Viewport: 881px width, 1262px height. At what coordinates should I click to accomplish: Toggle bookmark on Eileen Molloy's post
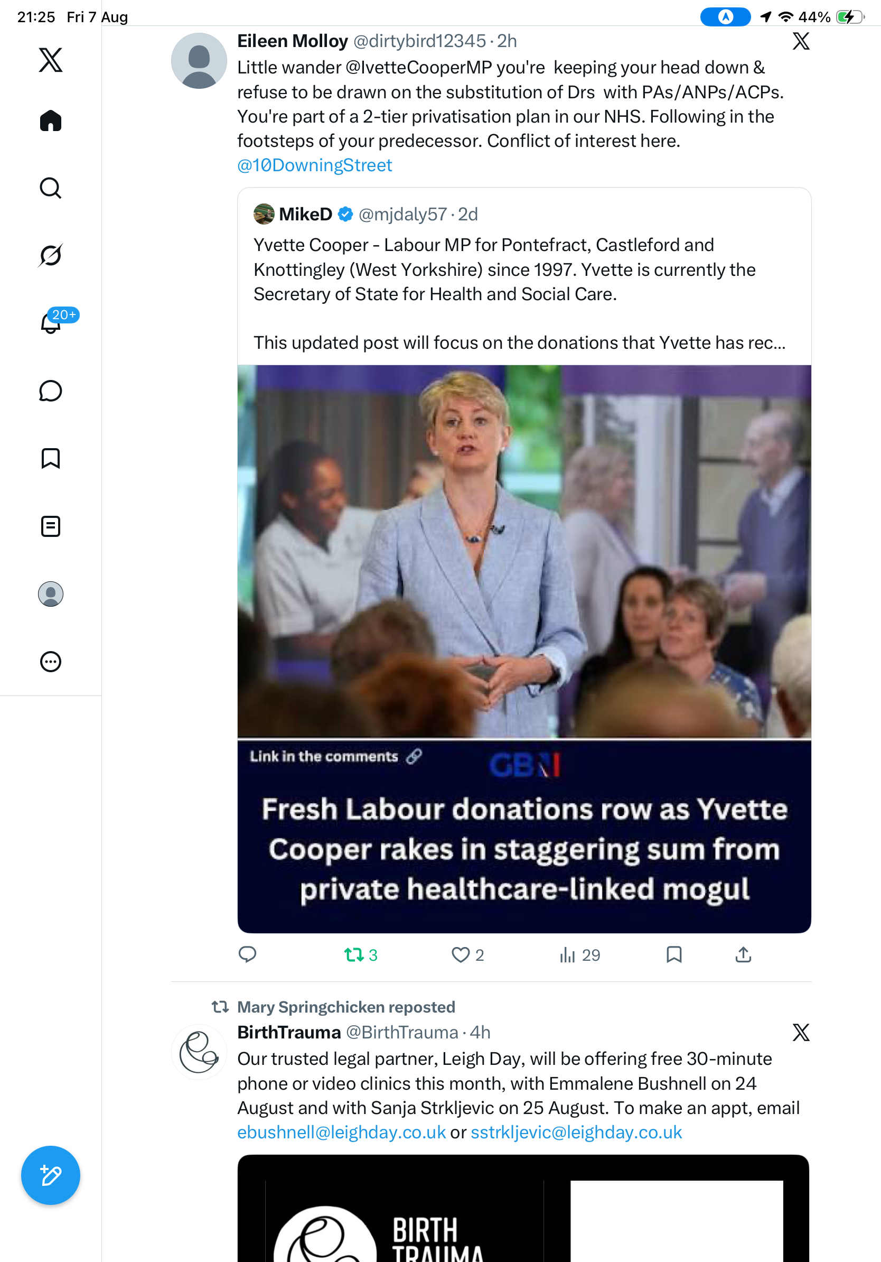pos(674,955)
